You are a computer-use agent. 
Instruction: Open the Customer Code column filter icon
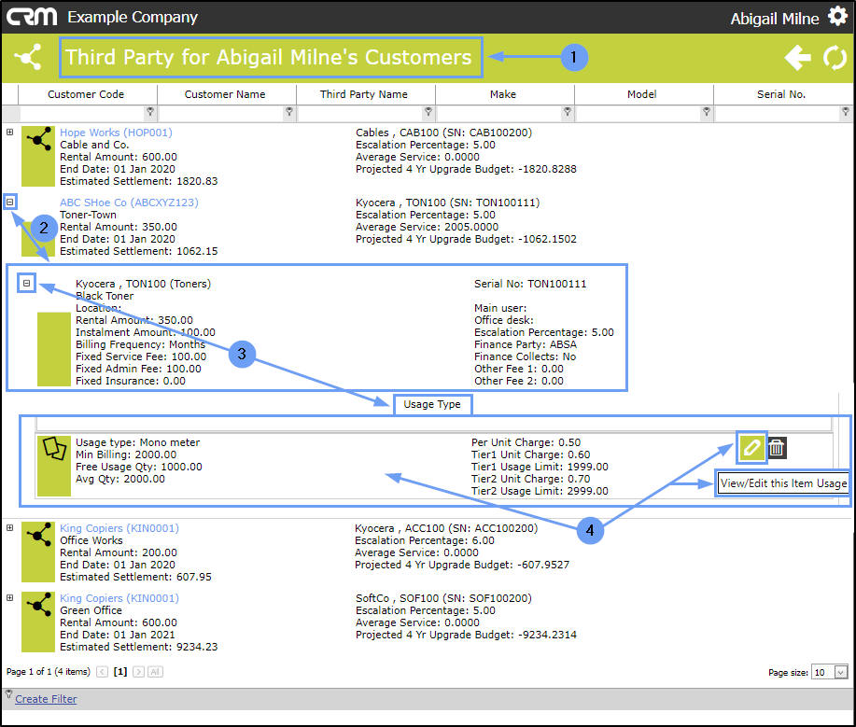point(150,112)
